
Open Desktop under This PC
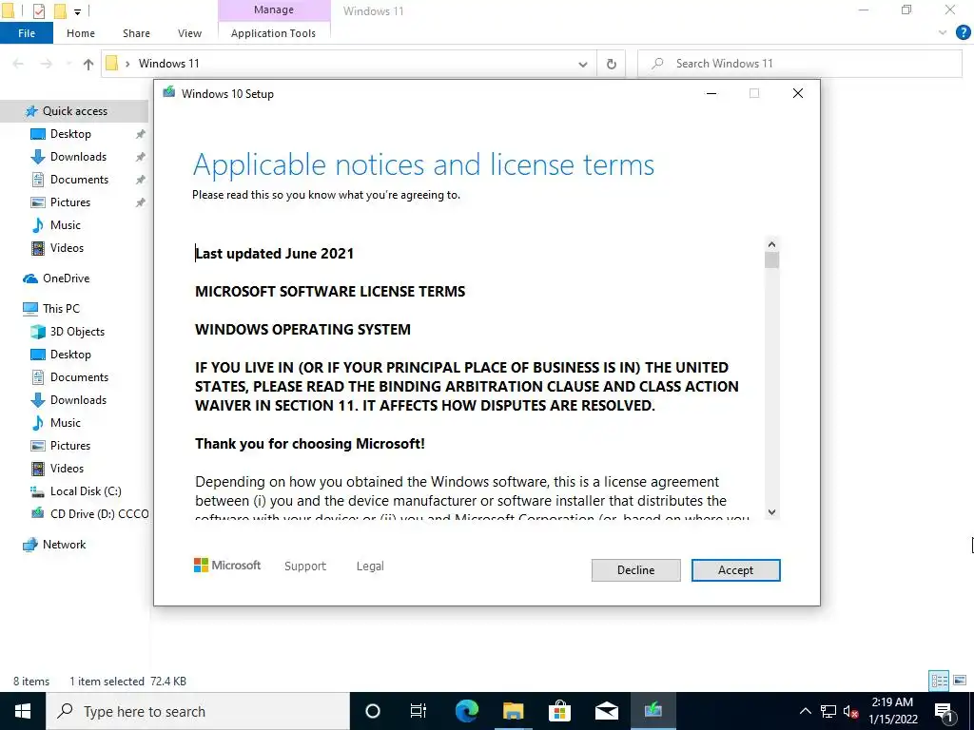[x=70, y=355]
